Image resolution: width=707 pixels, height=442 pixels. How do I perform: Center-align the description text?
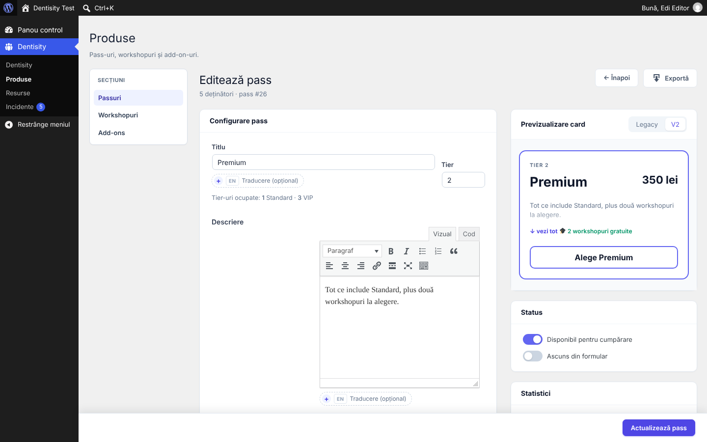tap(345, 266)
